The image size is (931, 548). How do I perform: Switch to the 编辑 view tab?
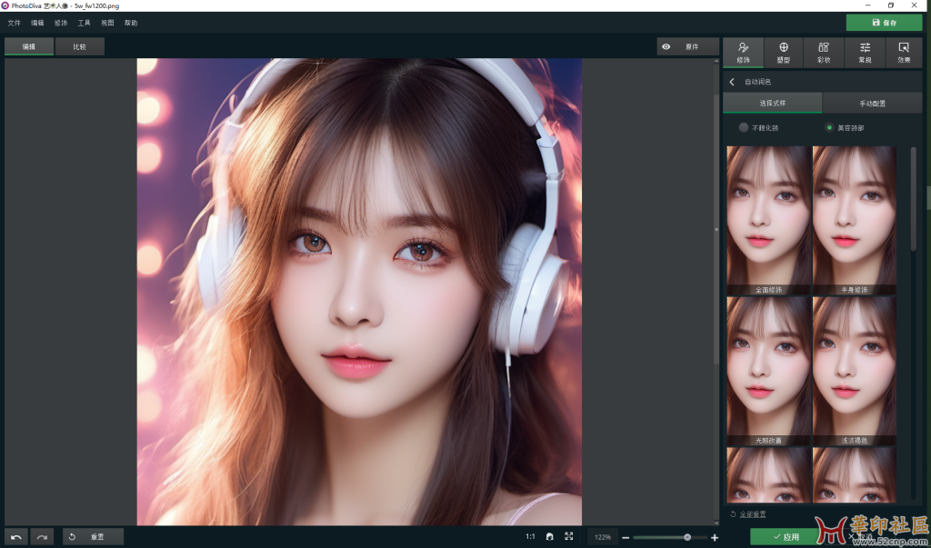(29, 46)
